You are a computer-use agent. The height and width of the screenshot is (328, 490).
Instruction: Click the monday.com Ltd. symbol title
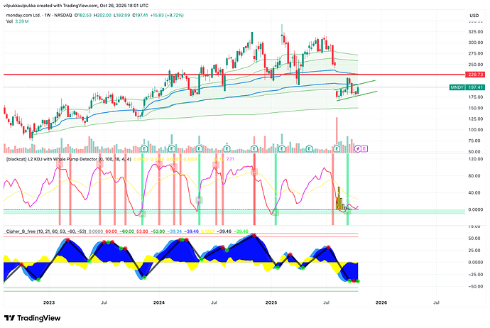[x=23, y=15]
